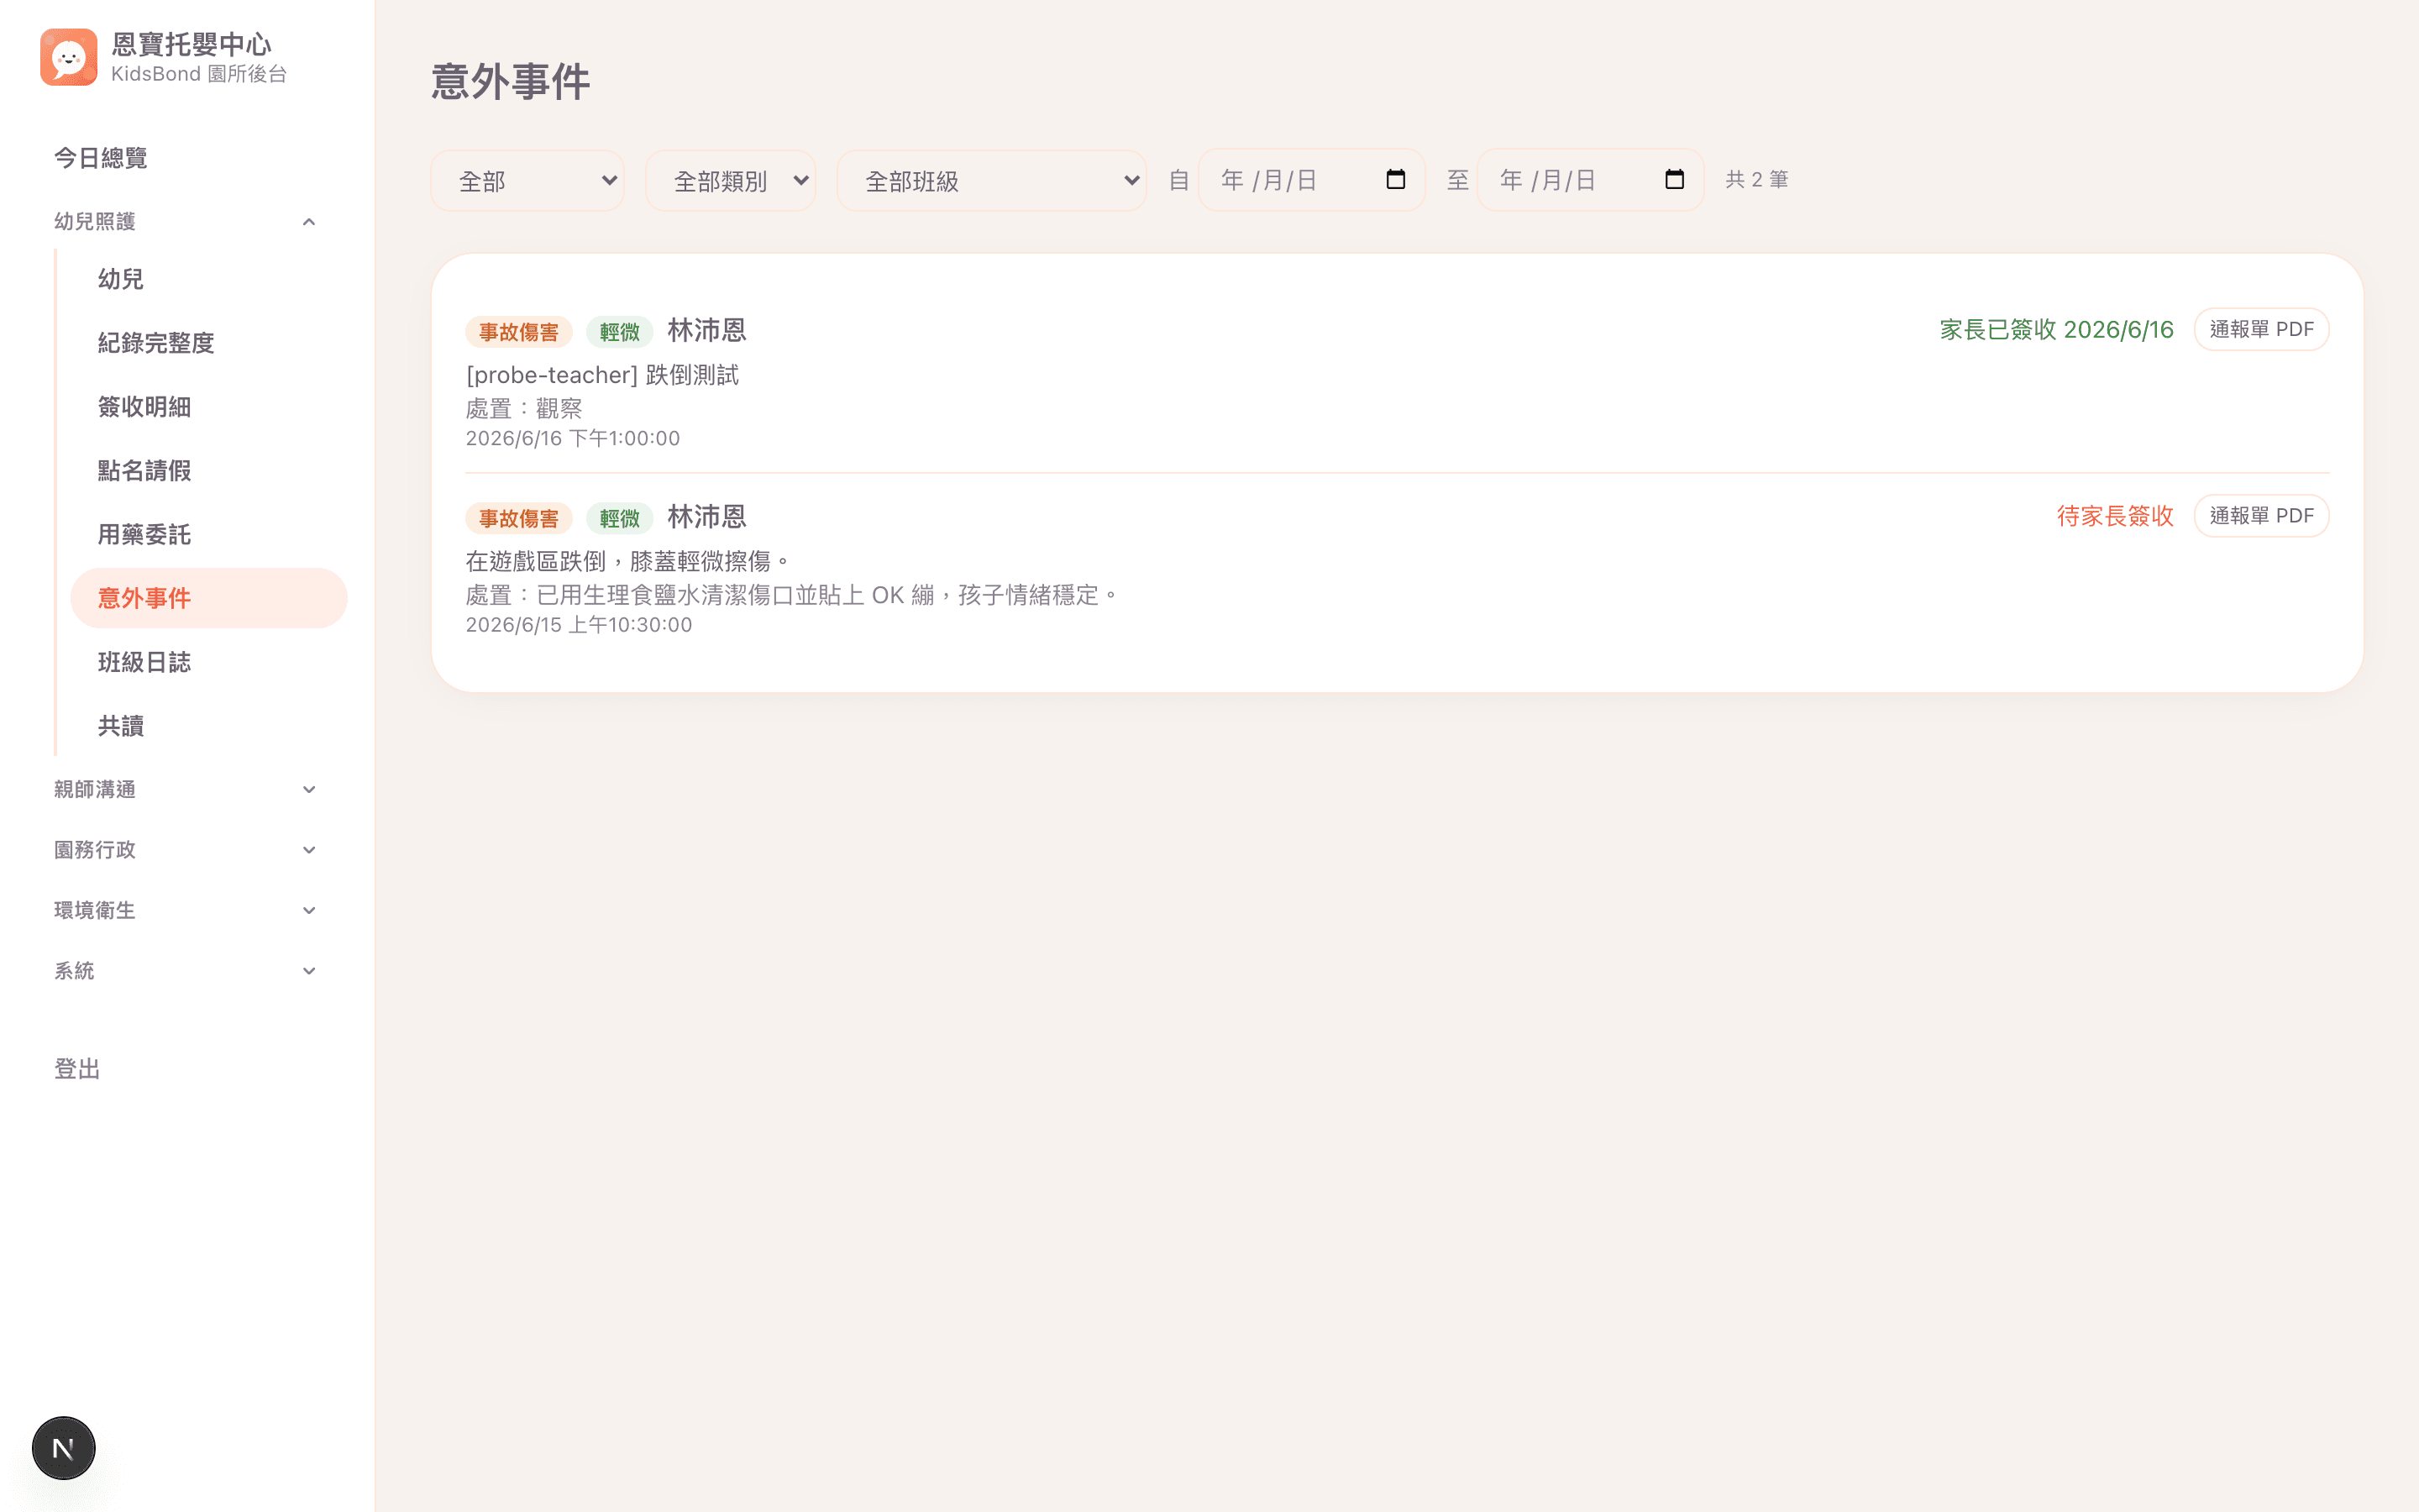Click the 處置：觀察 handling note
Viewport: 2419px width, 1512px height.
[524, 408]
